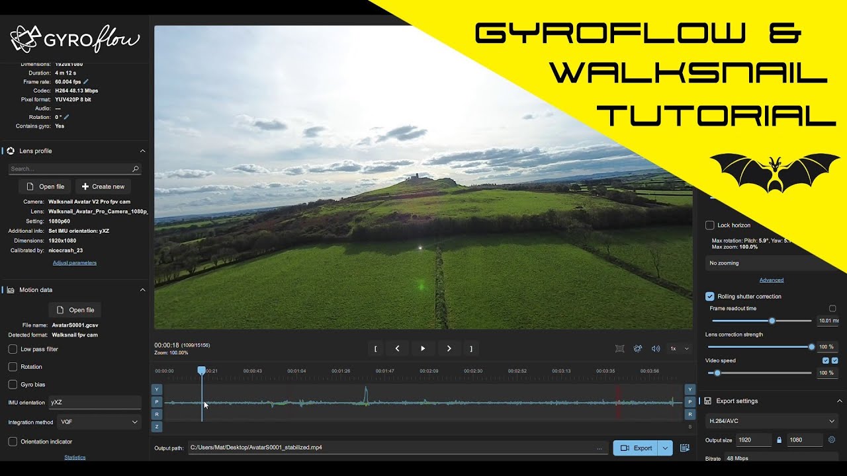Click the Motion data section icon

(x=10, y=290)
